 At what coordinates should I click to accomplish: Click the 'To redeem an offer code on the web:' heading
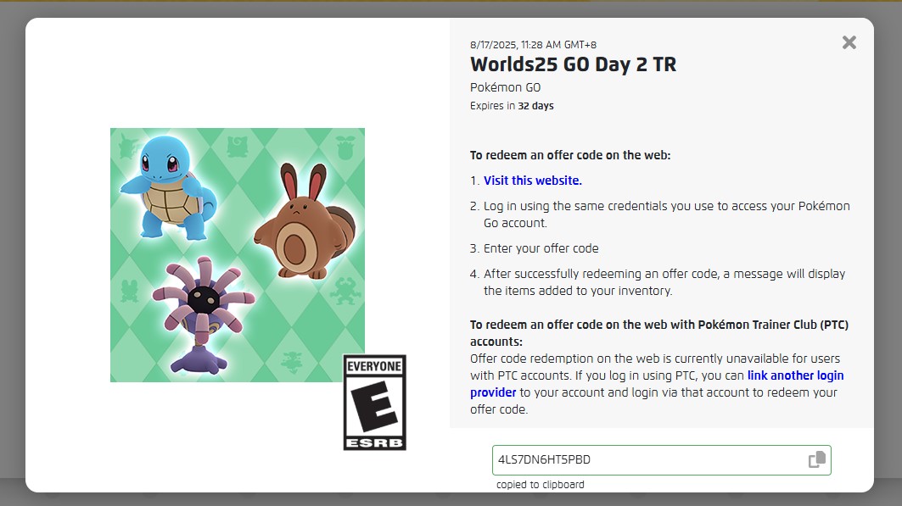click(570, 155)
